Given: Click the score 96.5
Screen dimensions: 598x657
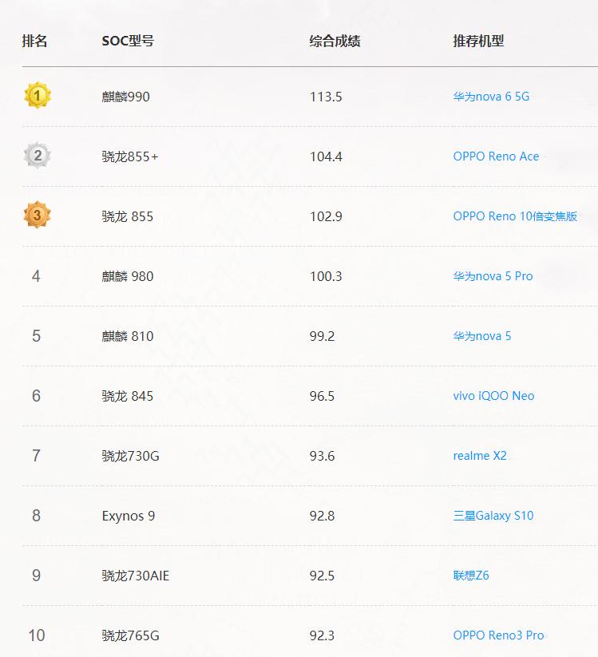Looking at the screenshot, I should (x=322, y=397).
